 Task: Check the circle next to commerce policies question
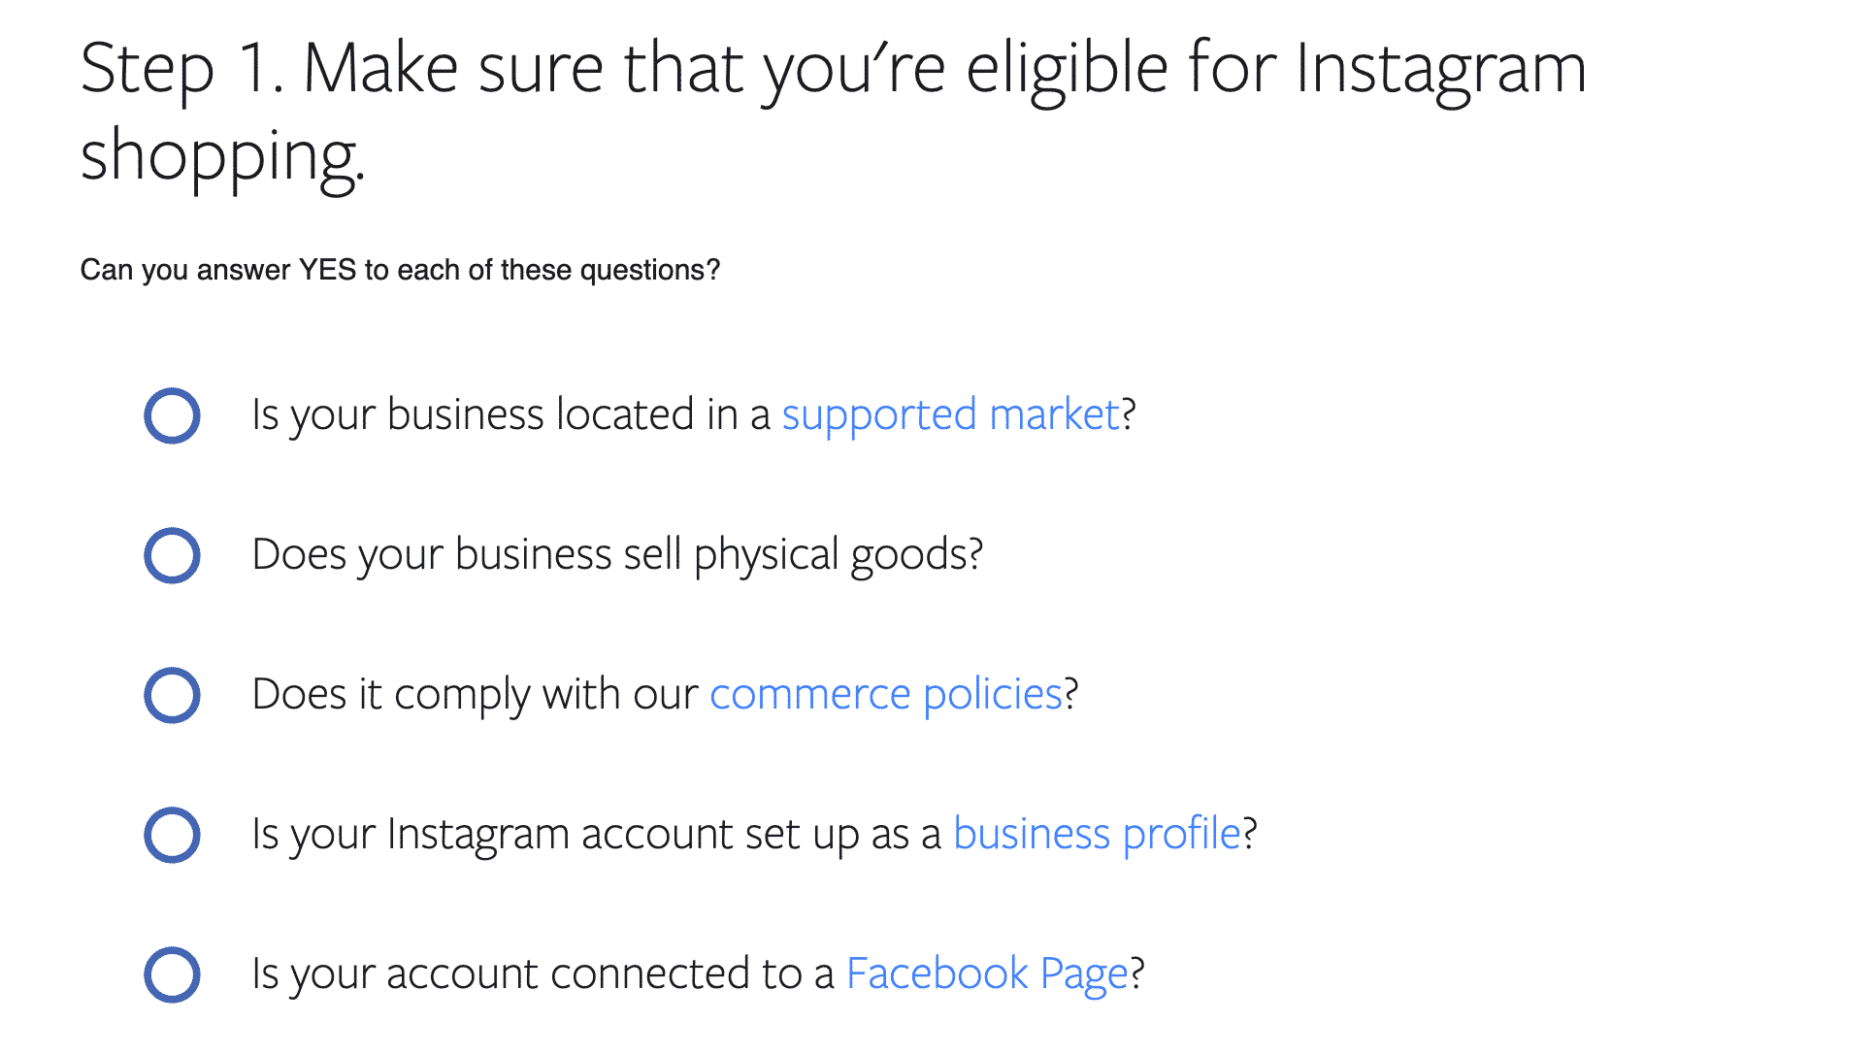pos(172,696)
